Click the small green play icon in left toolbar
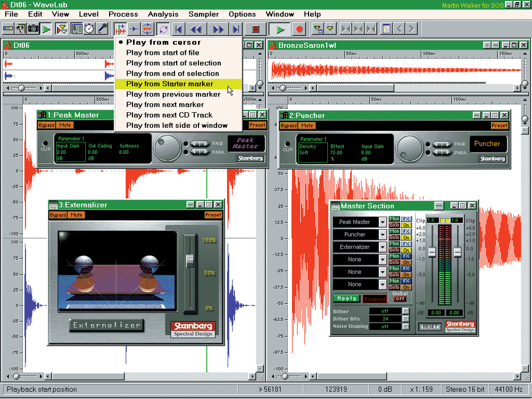This screenshot has height=399, width=532. tap(46, 29)
